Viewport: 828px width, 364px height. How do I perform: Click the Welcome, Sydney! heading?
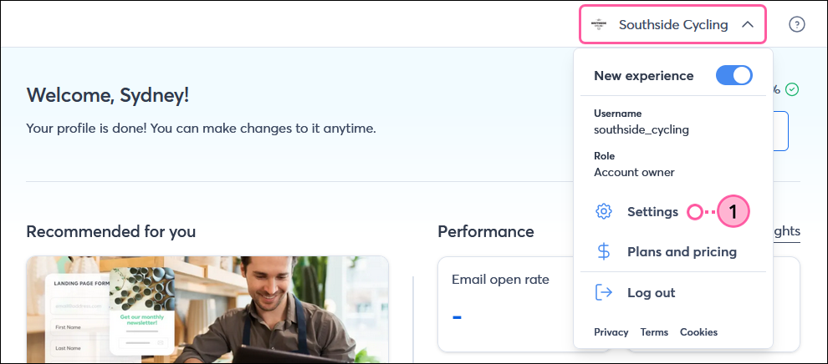tap(108, 95)
